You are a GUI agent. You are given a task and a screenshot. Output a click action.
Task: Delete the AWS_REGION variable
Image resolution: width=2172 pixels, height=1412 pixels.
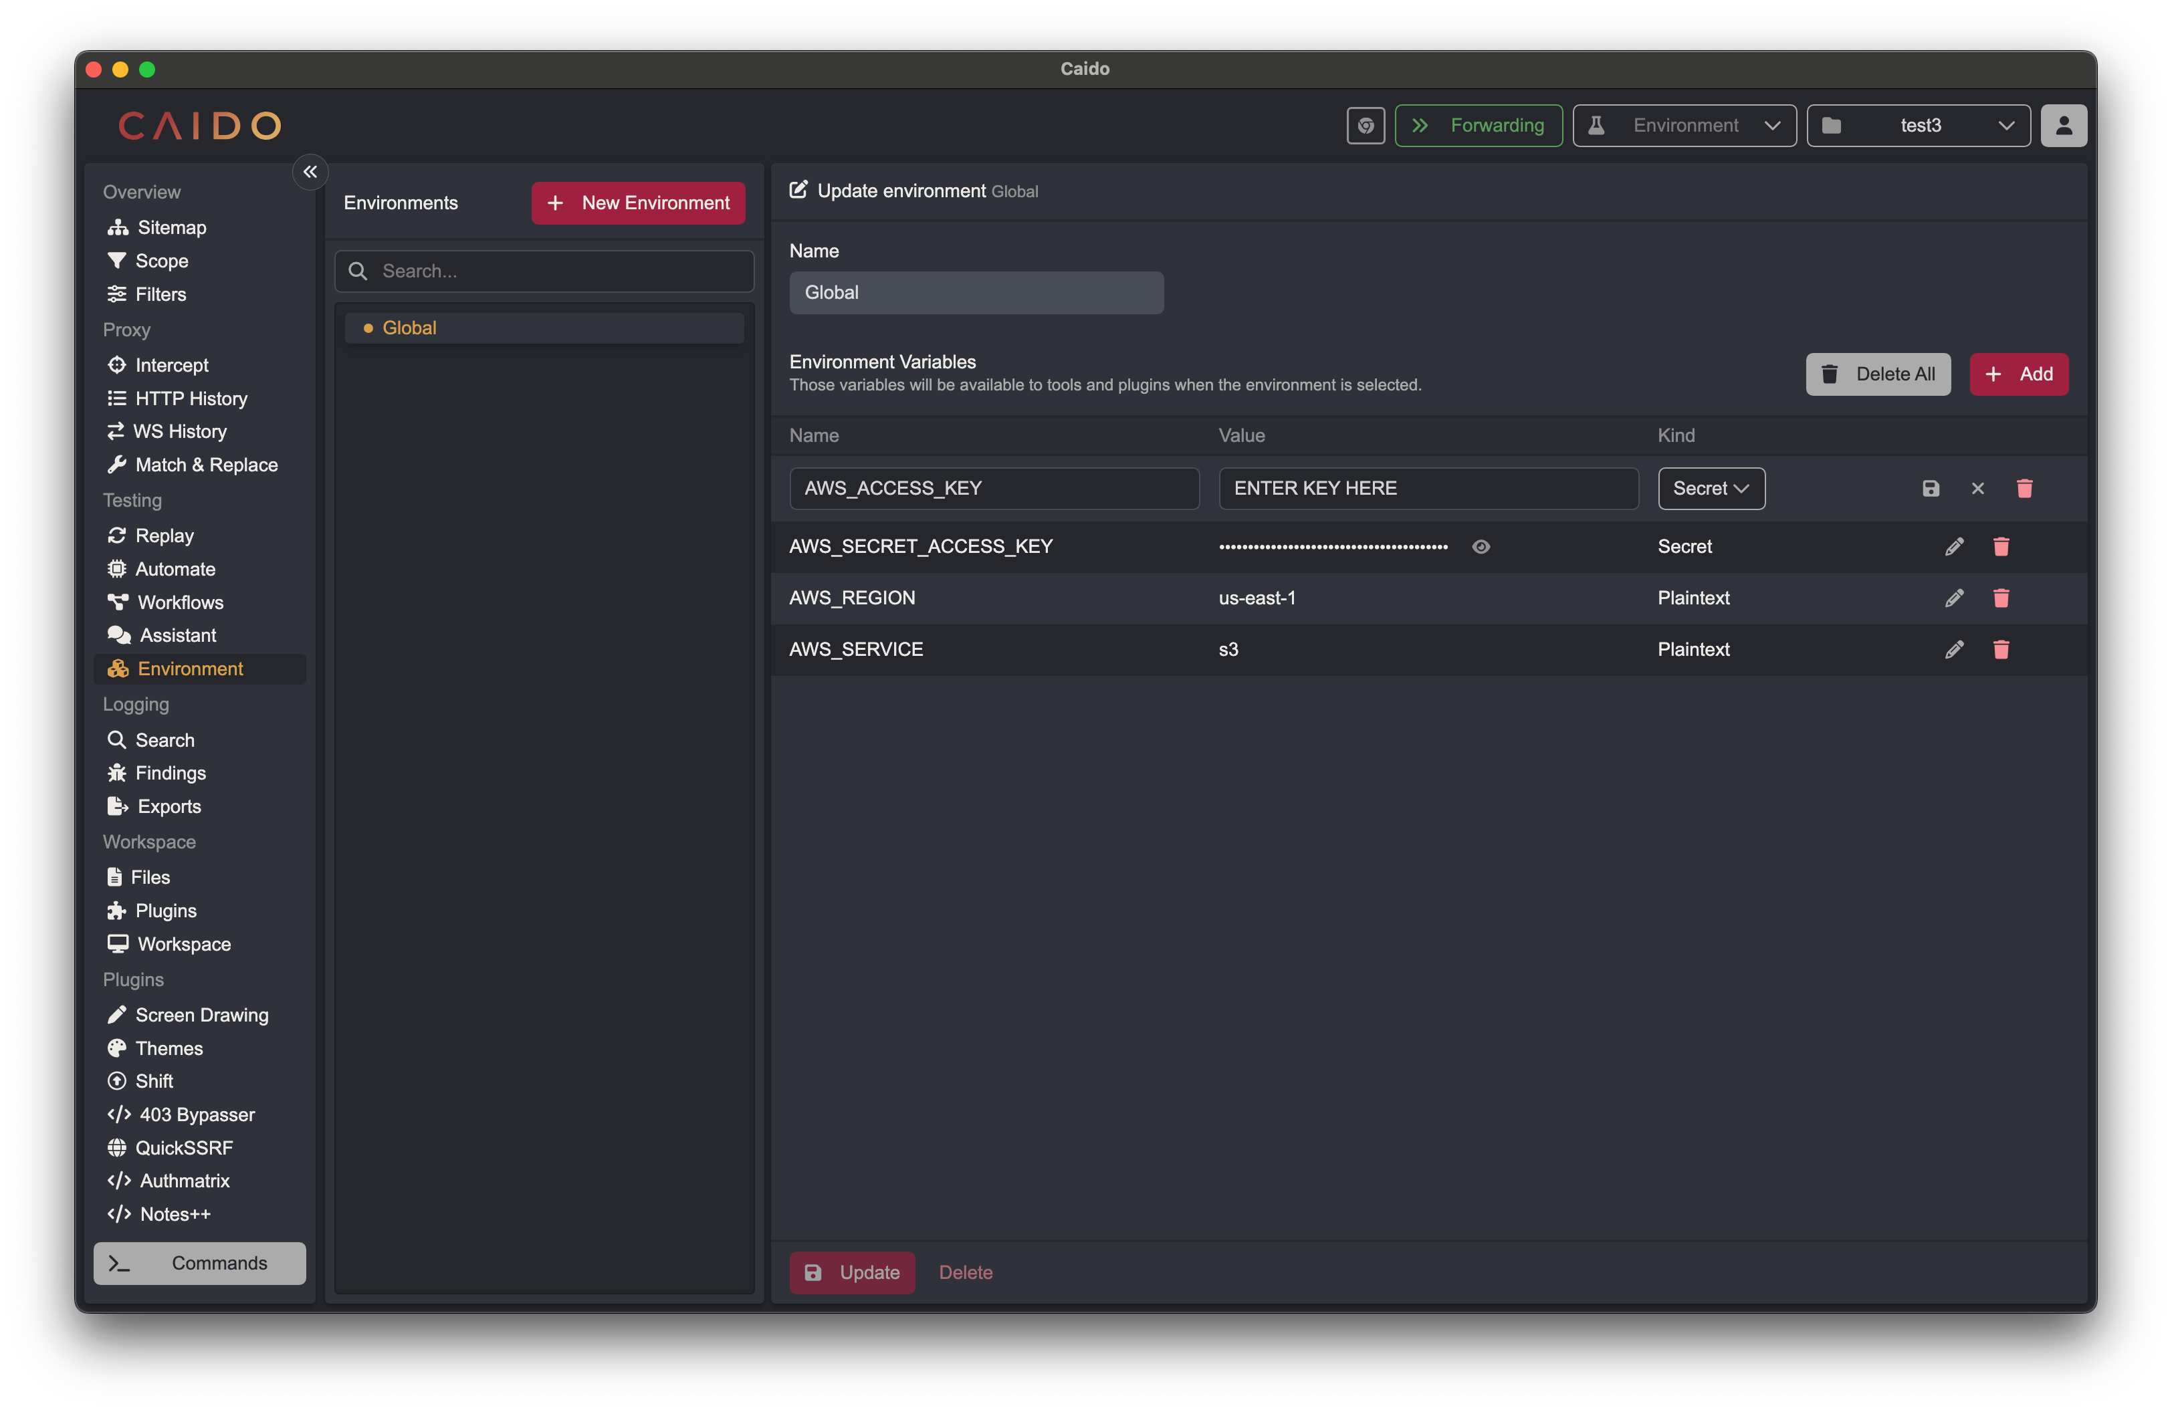click(x=2001, y=598)
